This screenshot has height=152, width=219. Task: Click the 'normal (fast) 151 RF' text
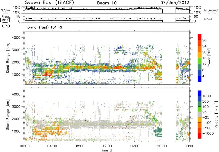[44, 27]
